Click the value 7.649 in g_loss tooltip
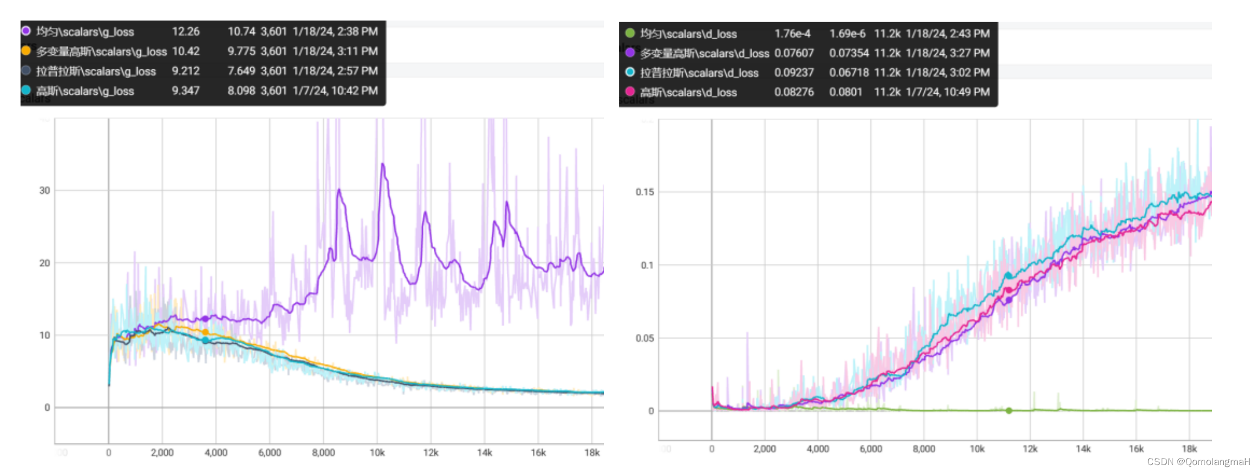The image size is (1259, 473). pos(242,71)
